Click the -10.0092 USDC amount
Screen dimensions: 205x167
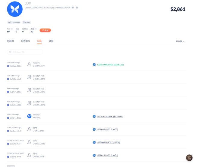pos(107,129)
